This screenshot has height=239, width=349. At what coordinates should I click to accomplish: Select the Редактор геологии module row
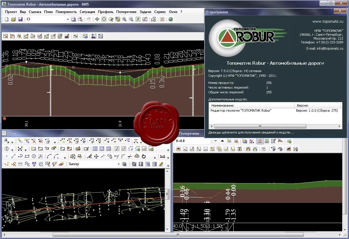coord(275,110)
